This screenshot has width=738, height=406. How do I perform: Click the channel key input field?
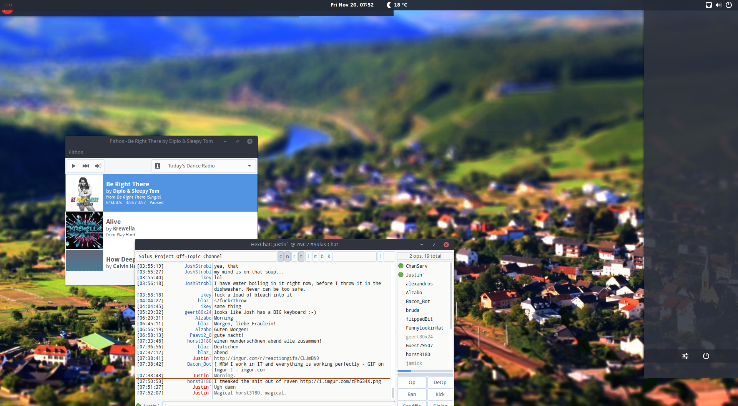click(x=354, y=257)
